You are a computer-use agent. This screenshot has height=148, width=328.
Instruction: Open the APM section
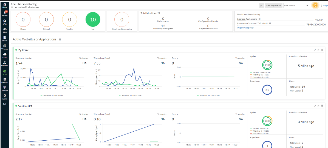tap(5, 30)
